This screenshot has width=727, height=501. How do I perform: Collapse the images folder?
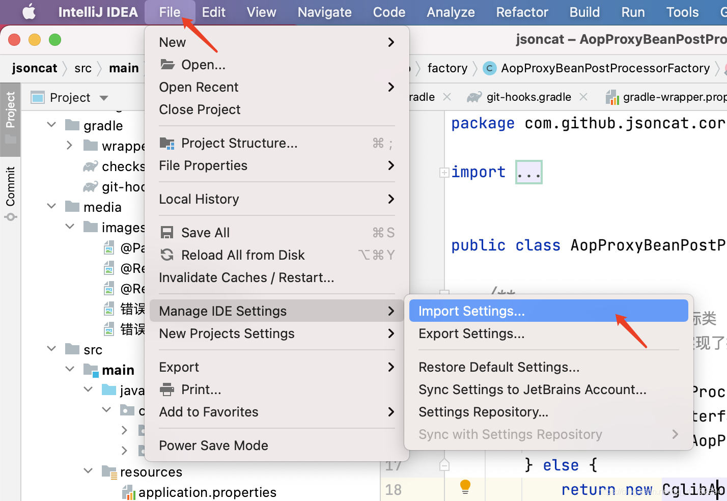[x=70, y=227]
